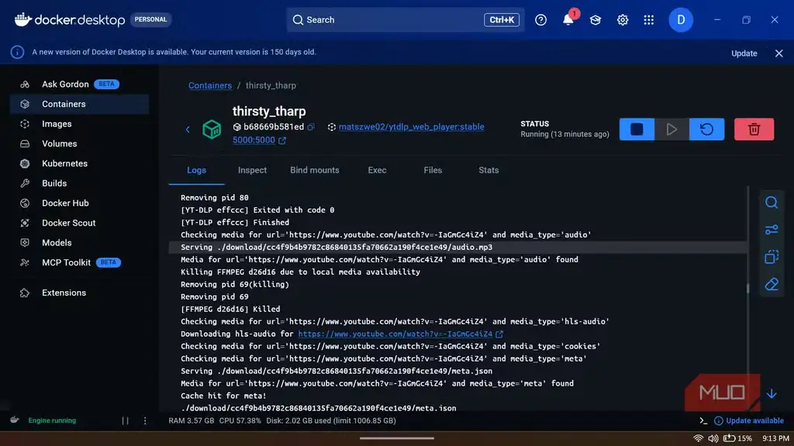Click the 9:13 PM clock
Screen dimensions: 794x446
click(775, 438)
